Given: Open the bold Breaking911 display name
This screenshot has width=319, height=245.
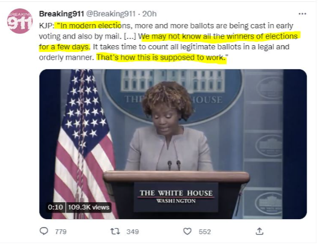Looking at the screenshot, I should point(62,14).
